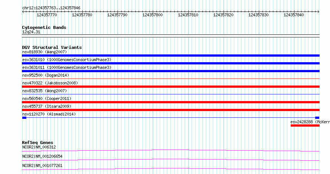Click the left arrow of the ruler

[x=23, y=12]
